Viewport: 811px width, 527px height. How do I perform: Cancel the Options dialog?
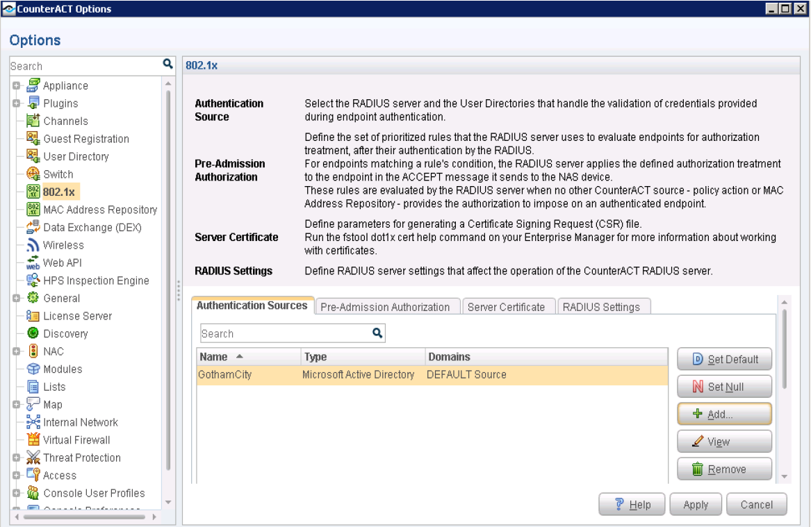tap(756, 504)
